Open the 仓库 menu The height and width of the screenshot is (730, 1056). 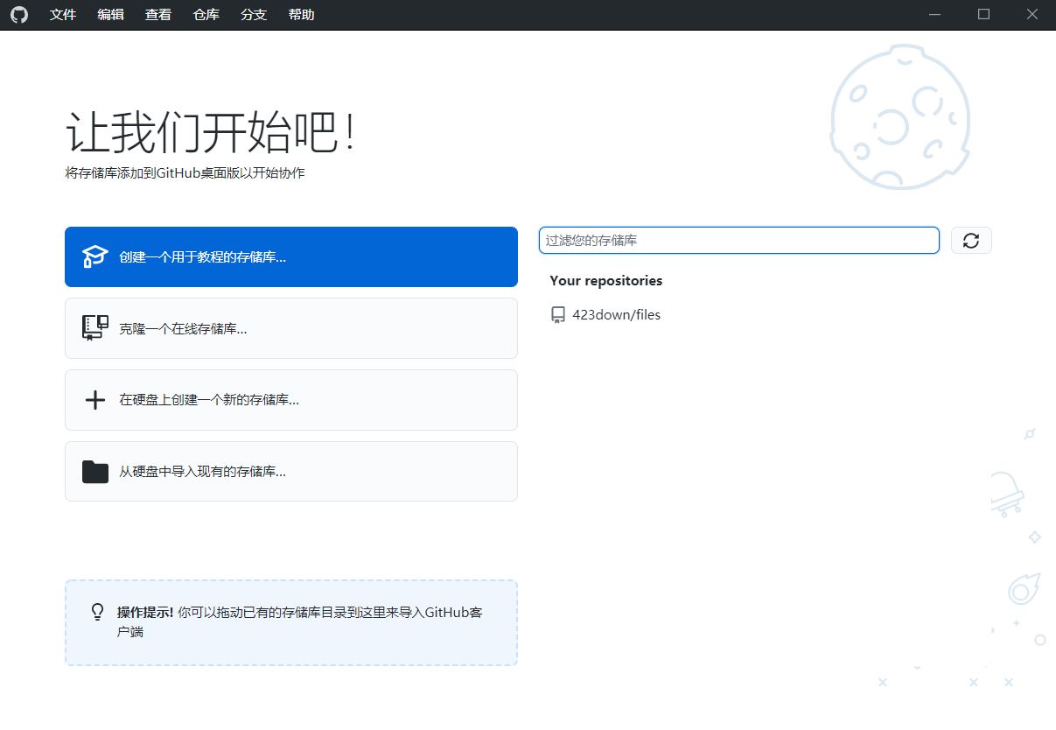pyautogui.click(x=206, y=15)
